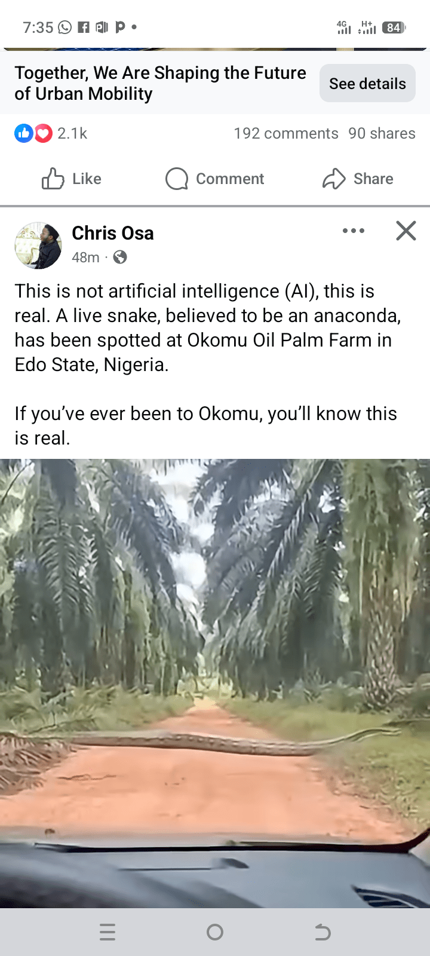Tap the Android home circle button
Image resolution: width=430 pixels, height=956 pixels.
point(215,932)
